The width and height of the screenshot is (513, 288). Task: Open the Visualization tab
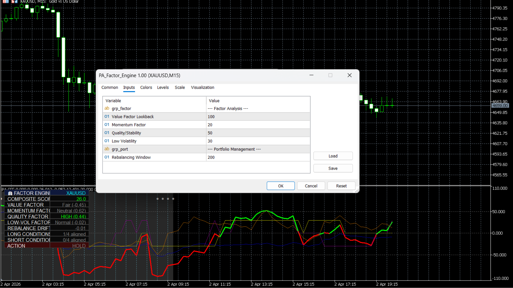click(202, 87)
